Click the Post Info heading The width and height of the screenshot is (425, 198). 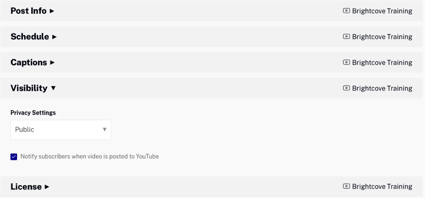click(28, 11)
